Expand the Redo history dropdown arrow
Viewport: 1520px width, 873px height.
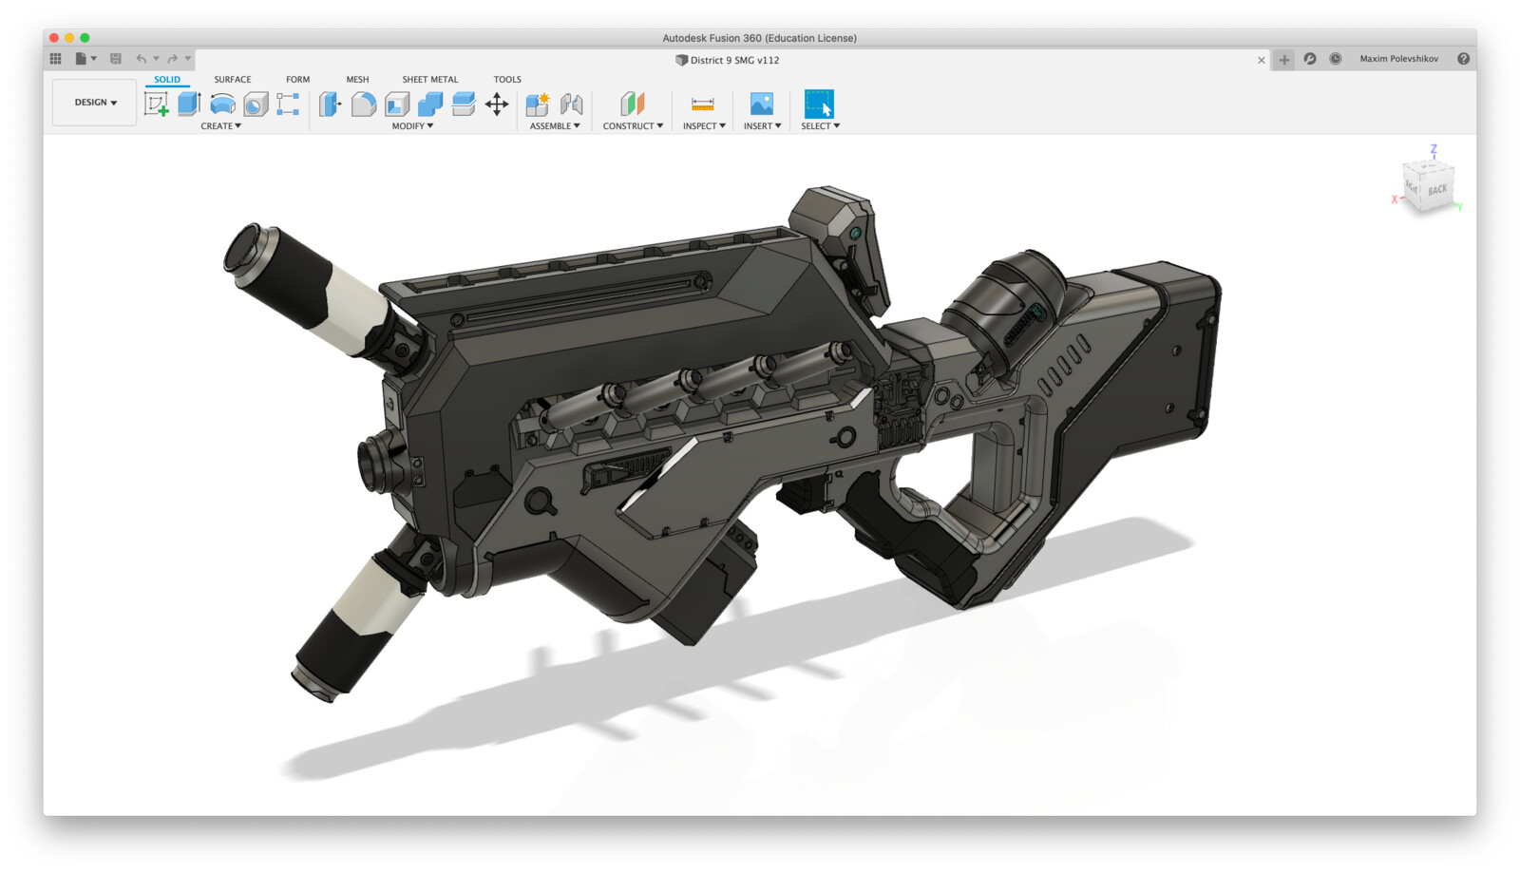point(187,59)
